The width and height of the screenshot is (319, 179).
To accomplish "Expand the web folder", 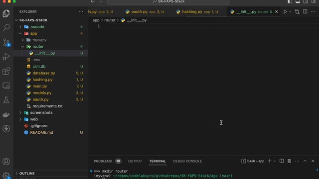I will (x=20, y=119).
